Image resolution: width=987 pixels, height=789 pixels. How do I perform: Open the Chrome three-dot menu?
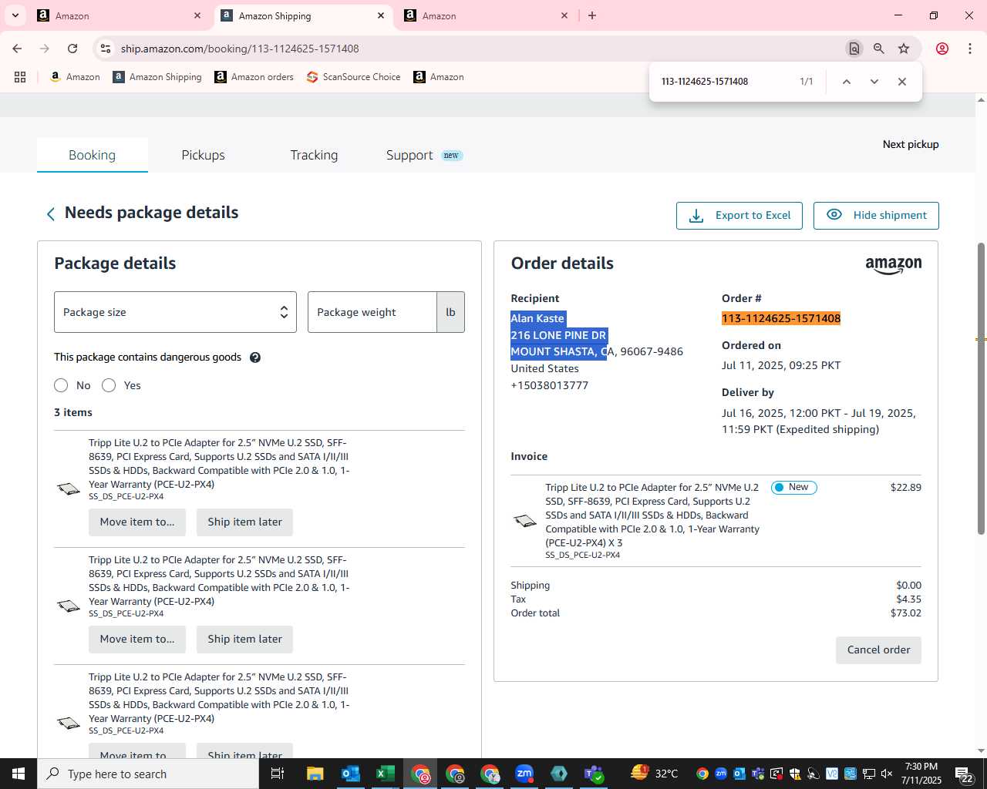point(970,49)
